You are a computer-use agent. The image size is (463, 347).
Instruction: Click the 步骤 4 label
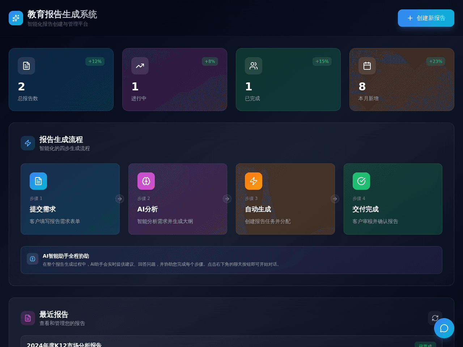[x=359, y=198]
